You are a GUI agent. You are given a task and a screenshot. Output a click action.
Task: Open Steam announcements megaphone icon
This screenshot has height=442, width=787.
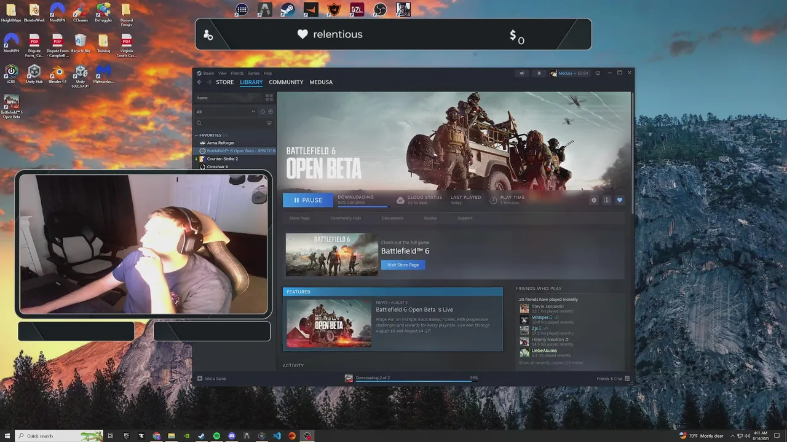(522, 73)
